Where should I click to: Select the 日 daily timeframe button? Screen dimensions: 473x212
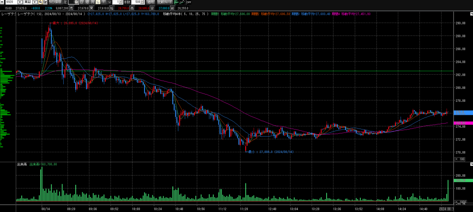click(x=82, y=2)
